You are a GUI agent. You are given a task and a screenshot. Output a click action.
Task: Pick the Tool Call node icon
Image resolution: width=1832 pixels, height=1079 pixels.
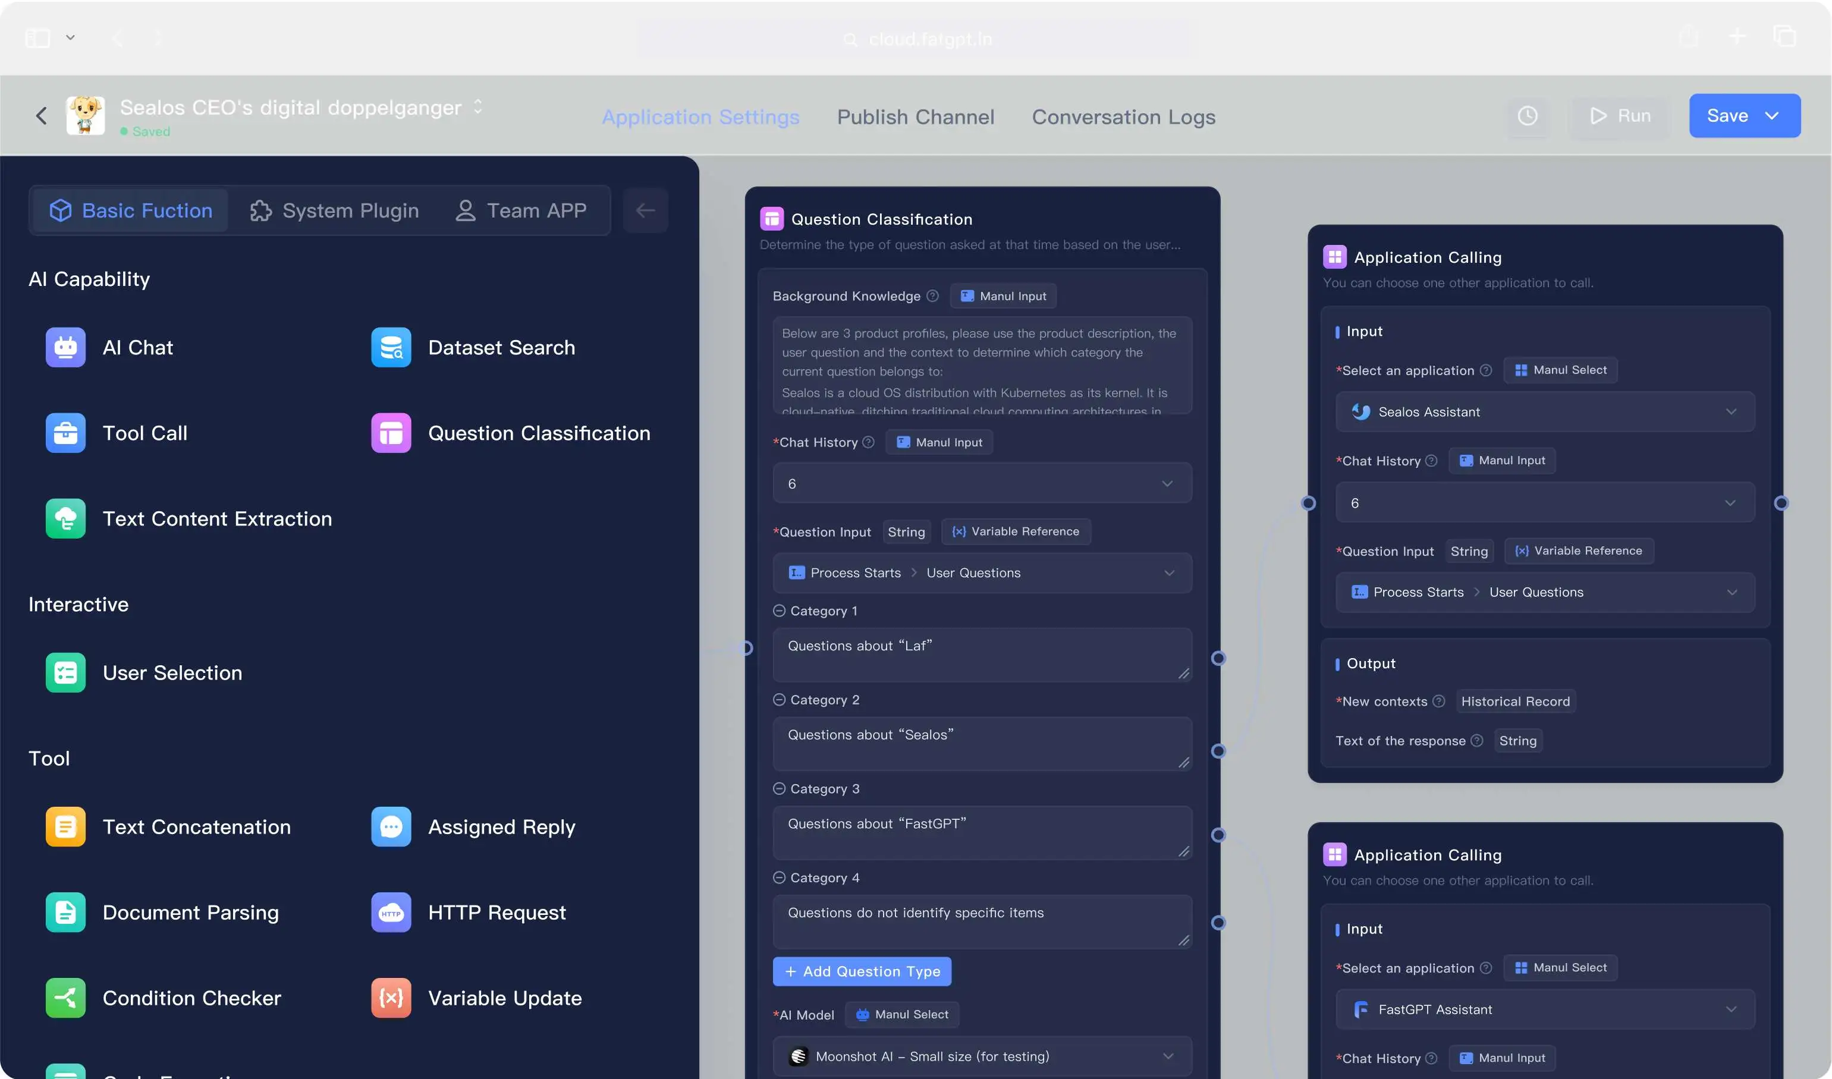tap(65, 433)
